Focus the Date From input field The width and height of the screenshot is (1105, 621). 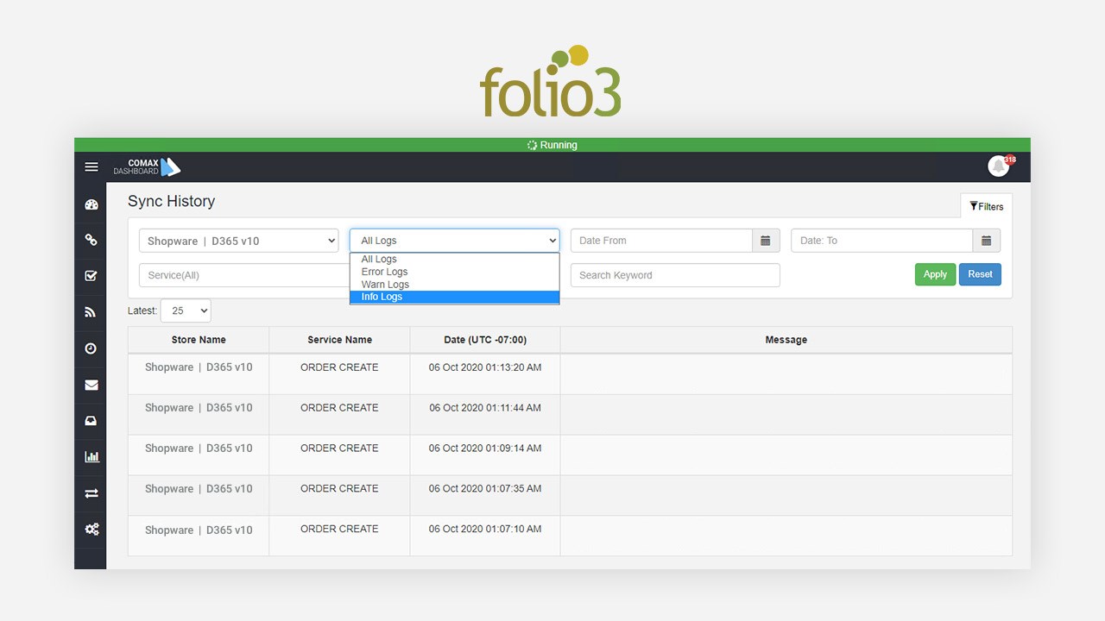coord(661,241)
